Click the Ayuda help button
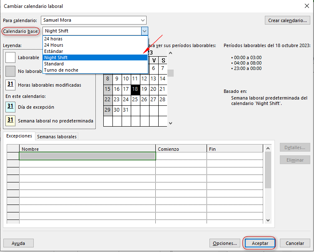Image resolution: width=314 pixels, height=252 pixels. (18, 243)
